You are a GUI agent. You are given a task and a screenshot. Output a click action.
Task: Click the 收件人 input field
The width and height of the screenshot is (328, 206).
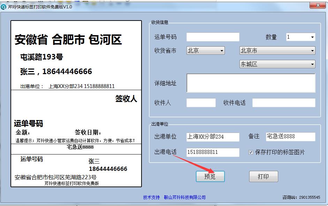click(x=201, y=103)
